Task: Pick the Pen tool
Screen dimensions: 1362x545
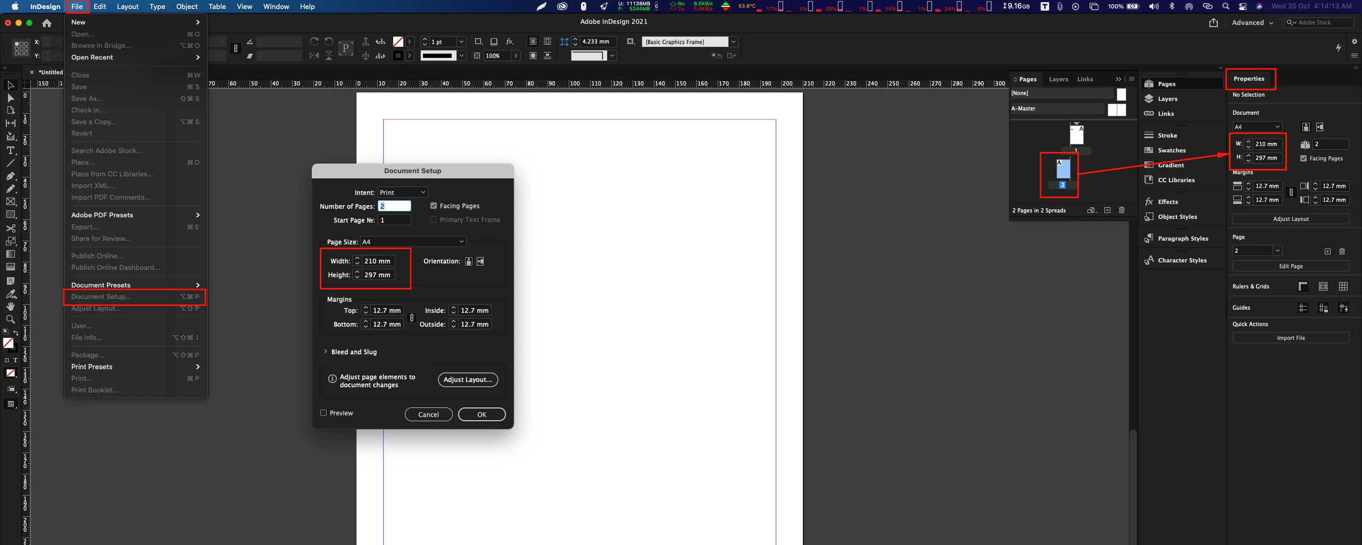Action: pyautogui.click(x=11, y=176)
